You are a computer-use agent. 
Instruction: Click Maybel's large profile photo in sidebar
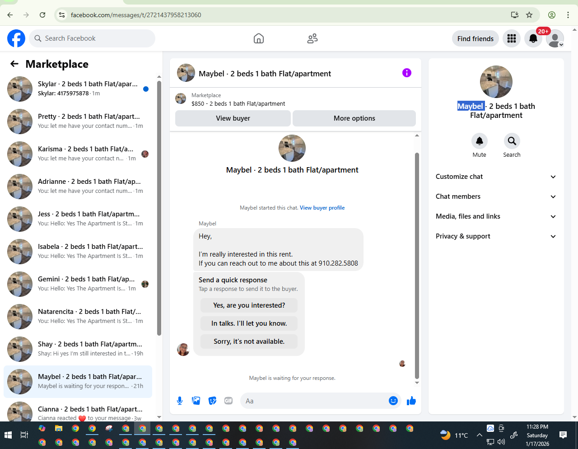pos(496,82)
